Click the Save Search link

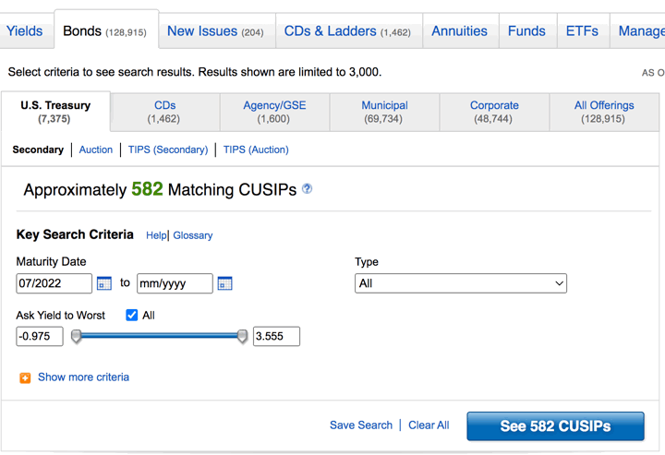[x=360, y=425]
